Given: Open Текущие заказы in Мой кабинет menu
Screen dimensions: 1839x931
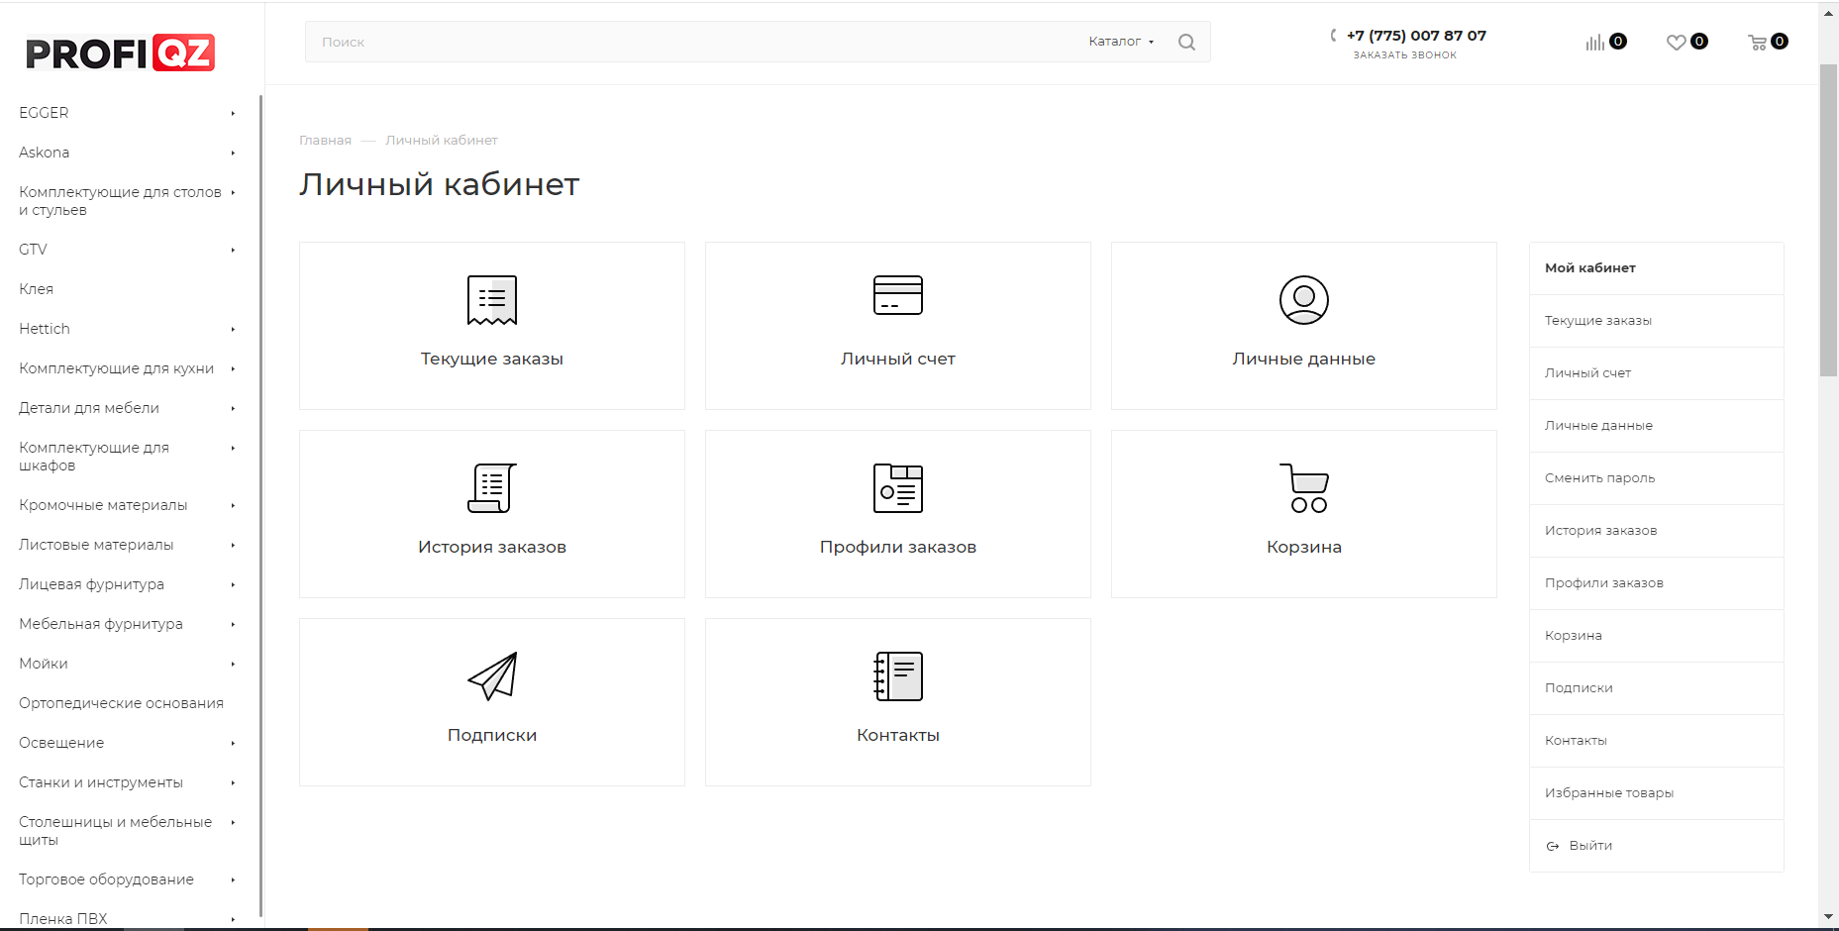Looking at the screenshot, I should [1656, 321].
